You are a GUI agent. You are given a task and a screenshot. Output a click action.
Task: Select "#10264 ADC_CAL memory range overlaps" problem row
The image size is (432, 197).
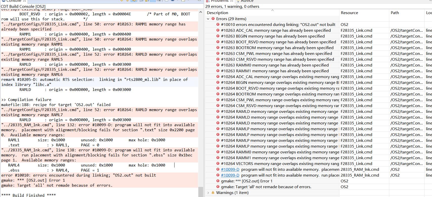(x=319, y=77)
